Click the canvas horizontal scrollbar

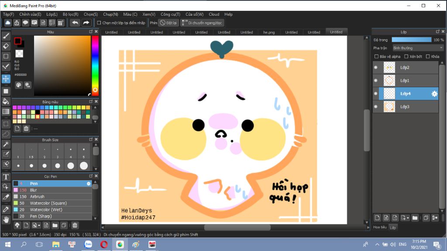237,227
